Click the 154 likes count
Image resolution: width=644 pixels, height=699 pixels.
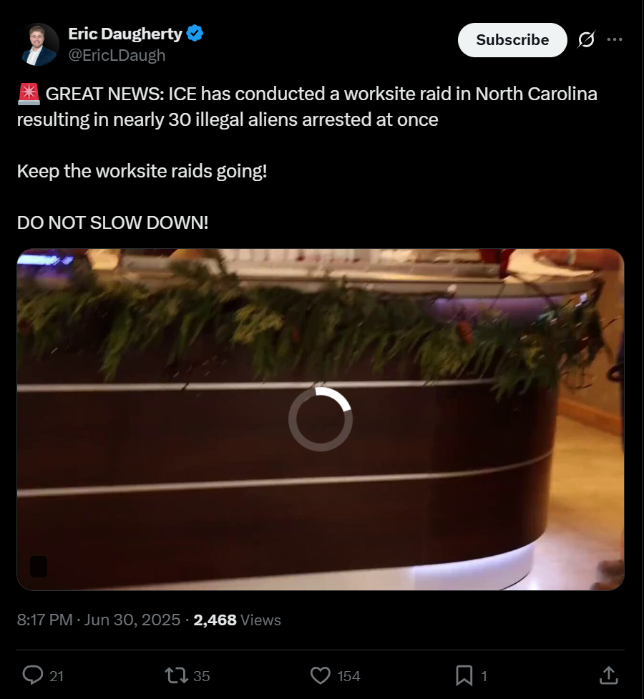(x=348, y=676)
